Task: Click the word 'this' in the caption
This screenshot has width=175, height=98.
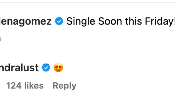Action: click(x=134, y=21)
